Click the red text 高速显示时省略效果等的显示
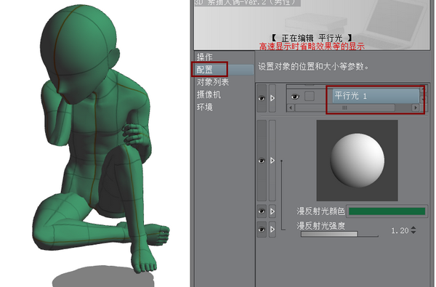Viewport: 436px width, 287px height. (312, 47)
